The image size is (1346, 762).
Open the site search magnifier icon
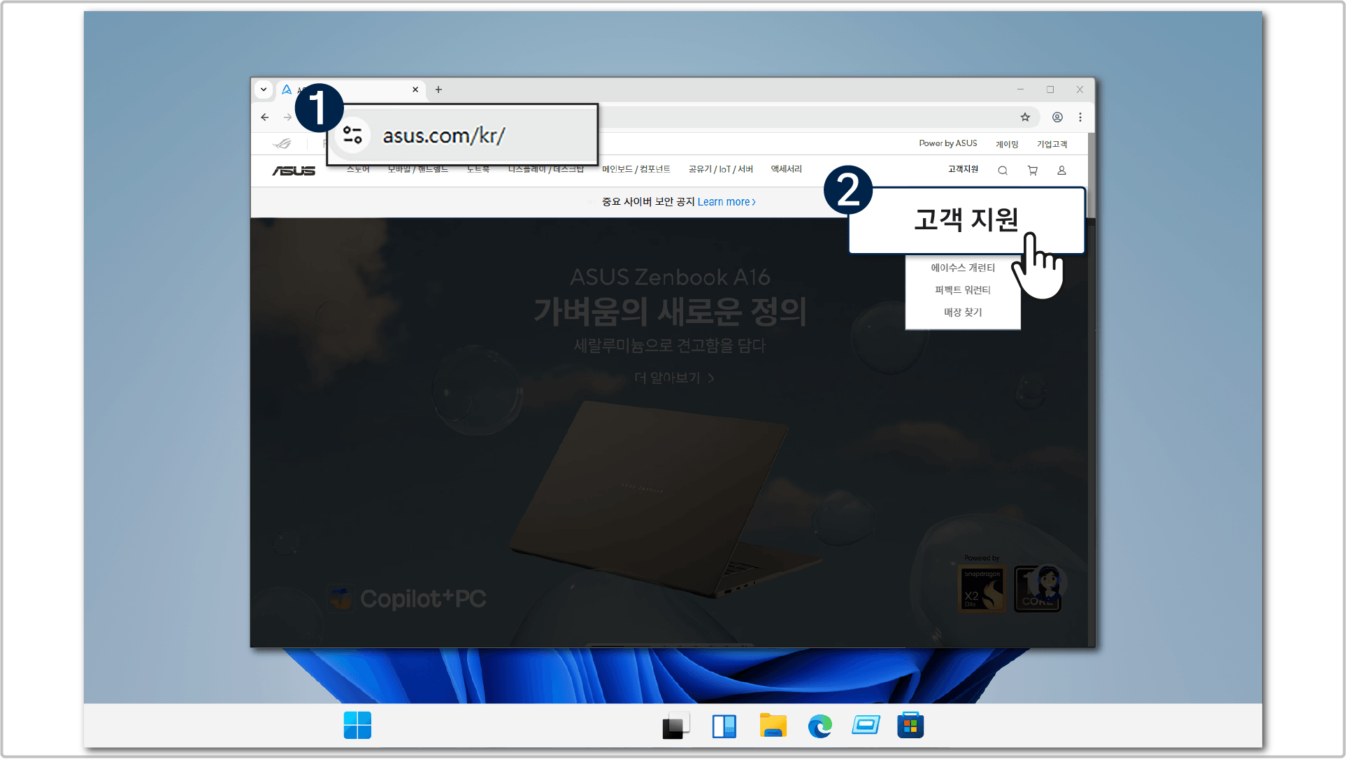click(x=1002, y=171)
